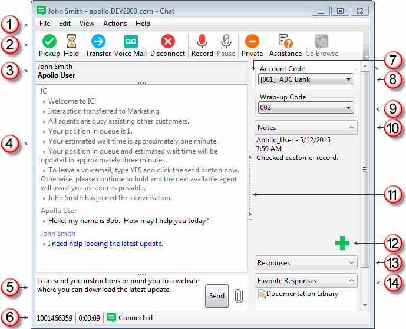Collapse the Favorite Responses section

351,281
